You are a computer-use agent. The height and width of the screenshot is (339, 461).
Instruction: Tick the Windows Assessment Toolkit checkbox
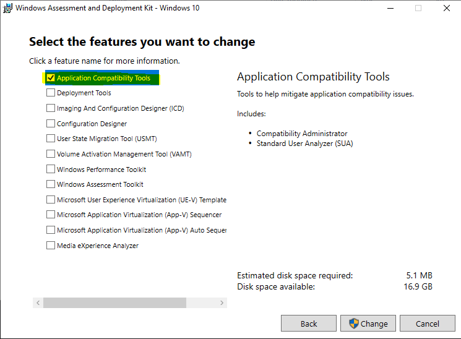(x=51, y=184)
